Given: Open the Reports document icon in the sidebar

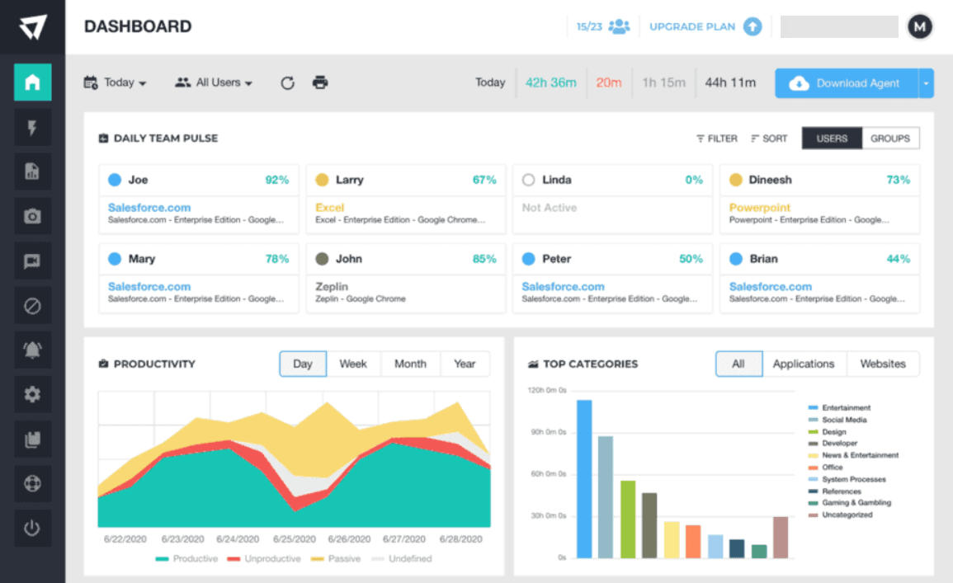Looking at the screenshot, I should (x=33, y=171).
